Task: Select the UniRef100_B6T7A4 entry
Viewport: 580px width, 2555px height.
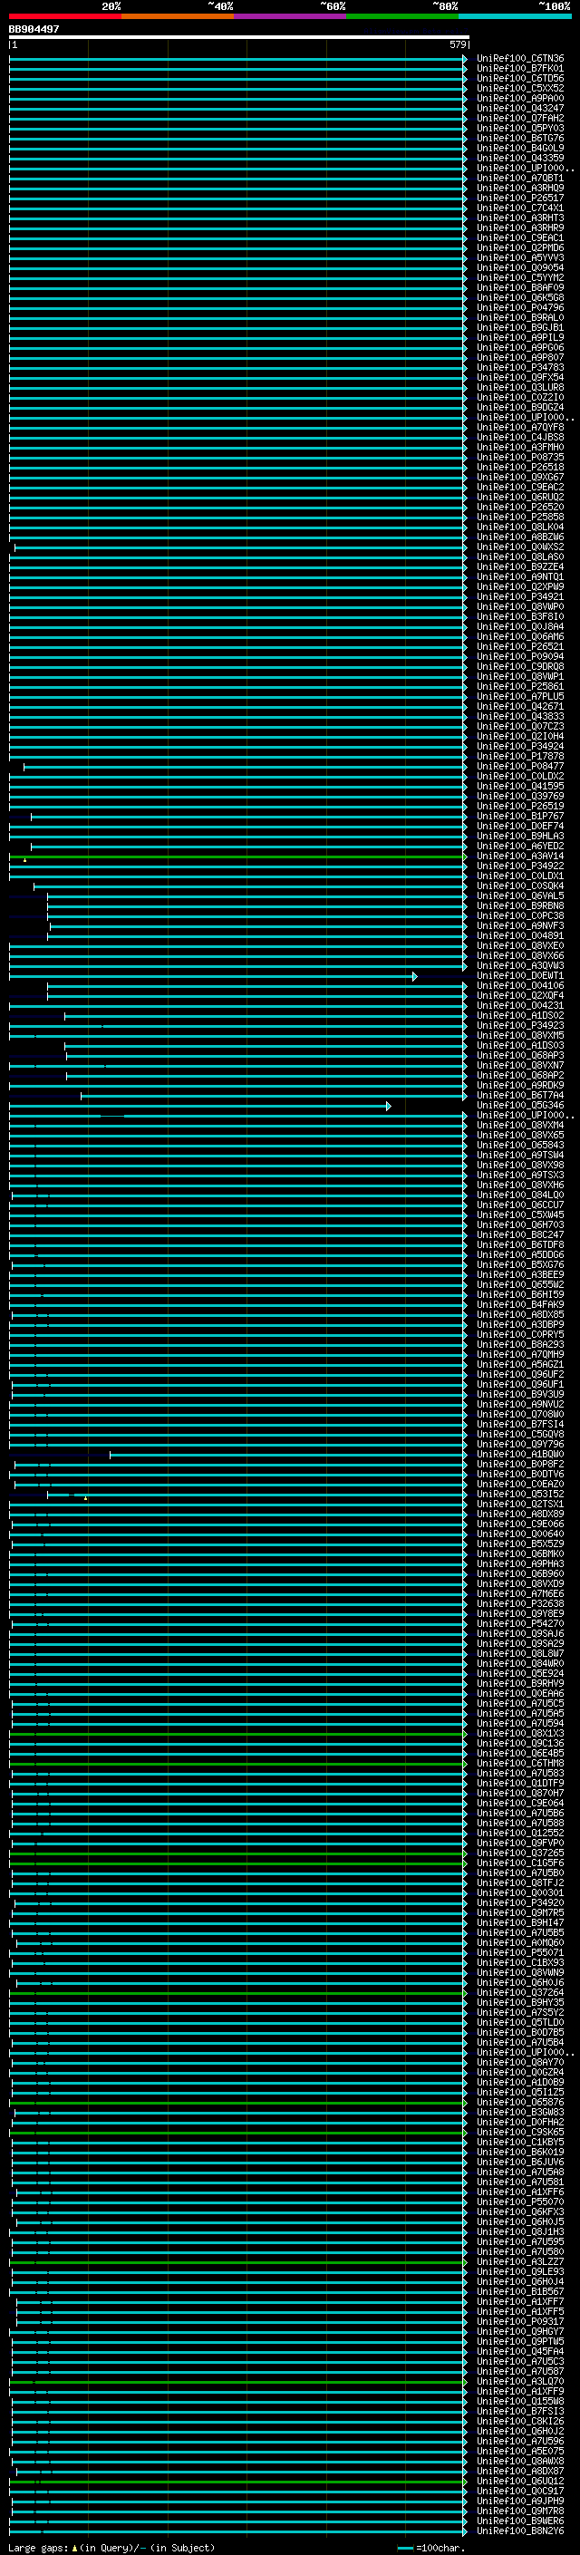Action: [x=520, y=1096]
